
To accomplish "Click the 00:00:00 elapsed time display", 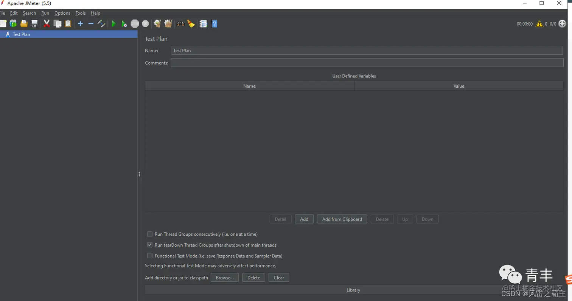I will point(524,24).
